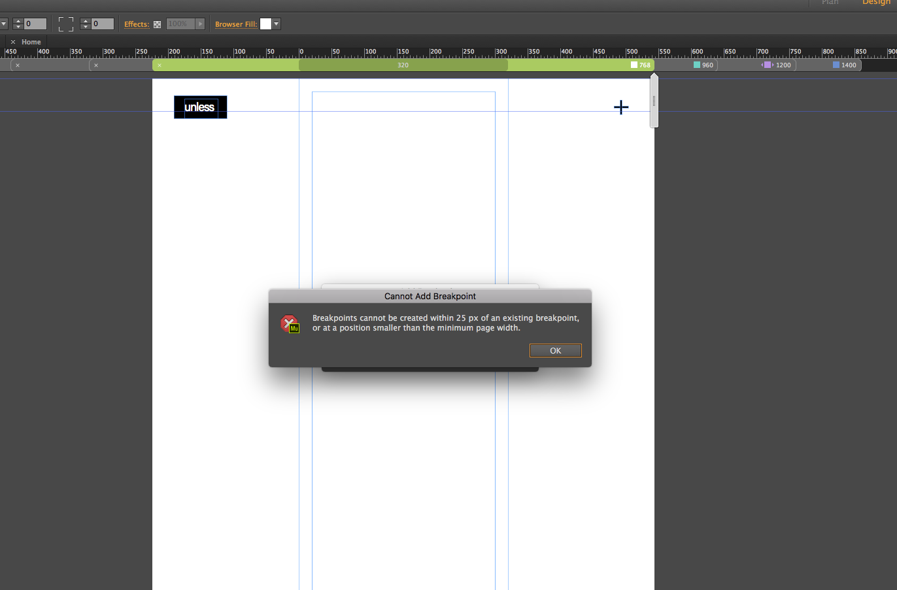The height and width of the screenshot is (590, 897).
Task: Click the Effects checkerboard icon
Action: coord(157,24)
